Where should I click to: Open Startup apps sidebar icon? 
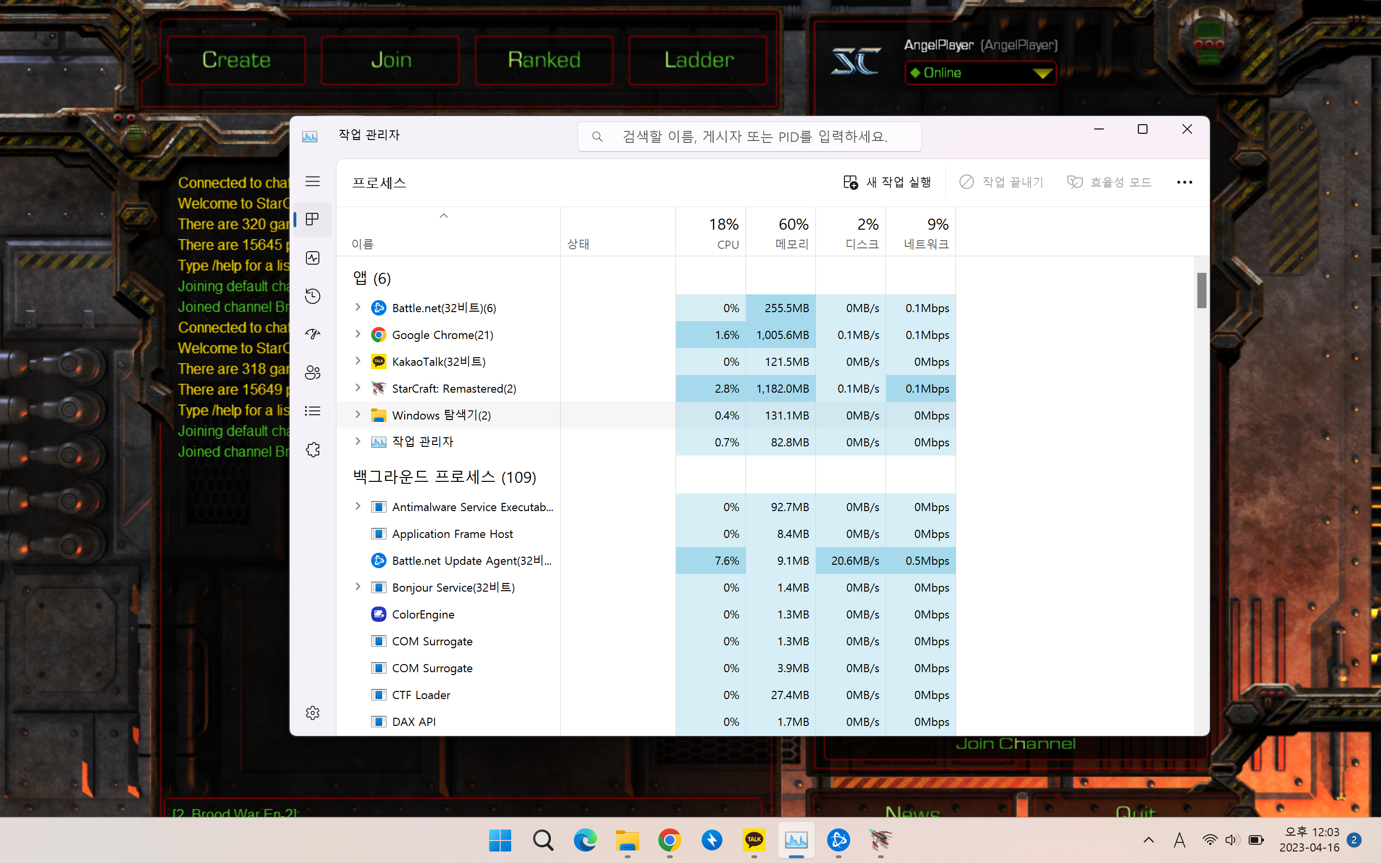coord(312,335)
